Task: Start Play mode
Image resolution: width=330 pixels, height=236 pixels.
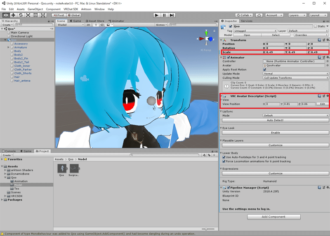Action: click(157, 15)
